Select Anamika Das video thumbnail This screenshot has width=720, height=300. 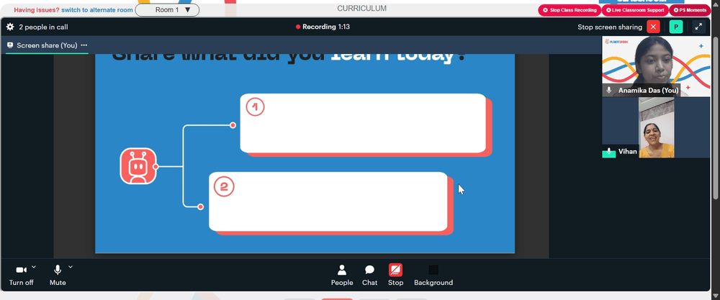click(656, 66)
